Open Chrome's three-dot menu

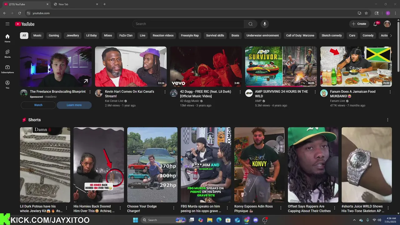(395, 13)
